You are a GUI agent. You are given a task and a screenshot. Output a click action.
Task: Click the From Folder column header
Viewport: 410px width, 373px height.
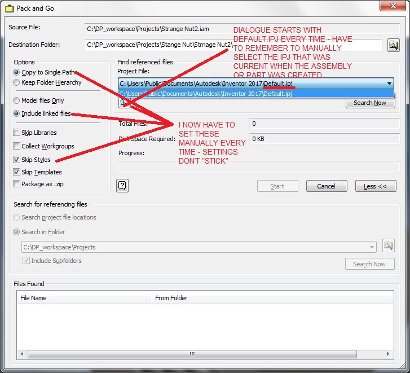click(x=272, y=298)
